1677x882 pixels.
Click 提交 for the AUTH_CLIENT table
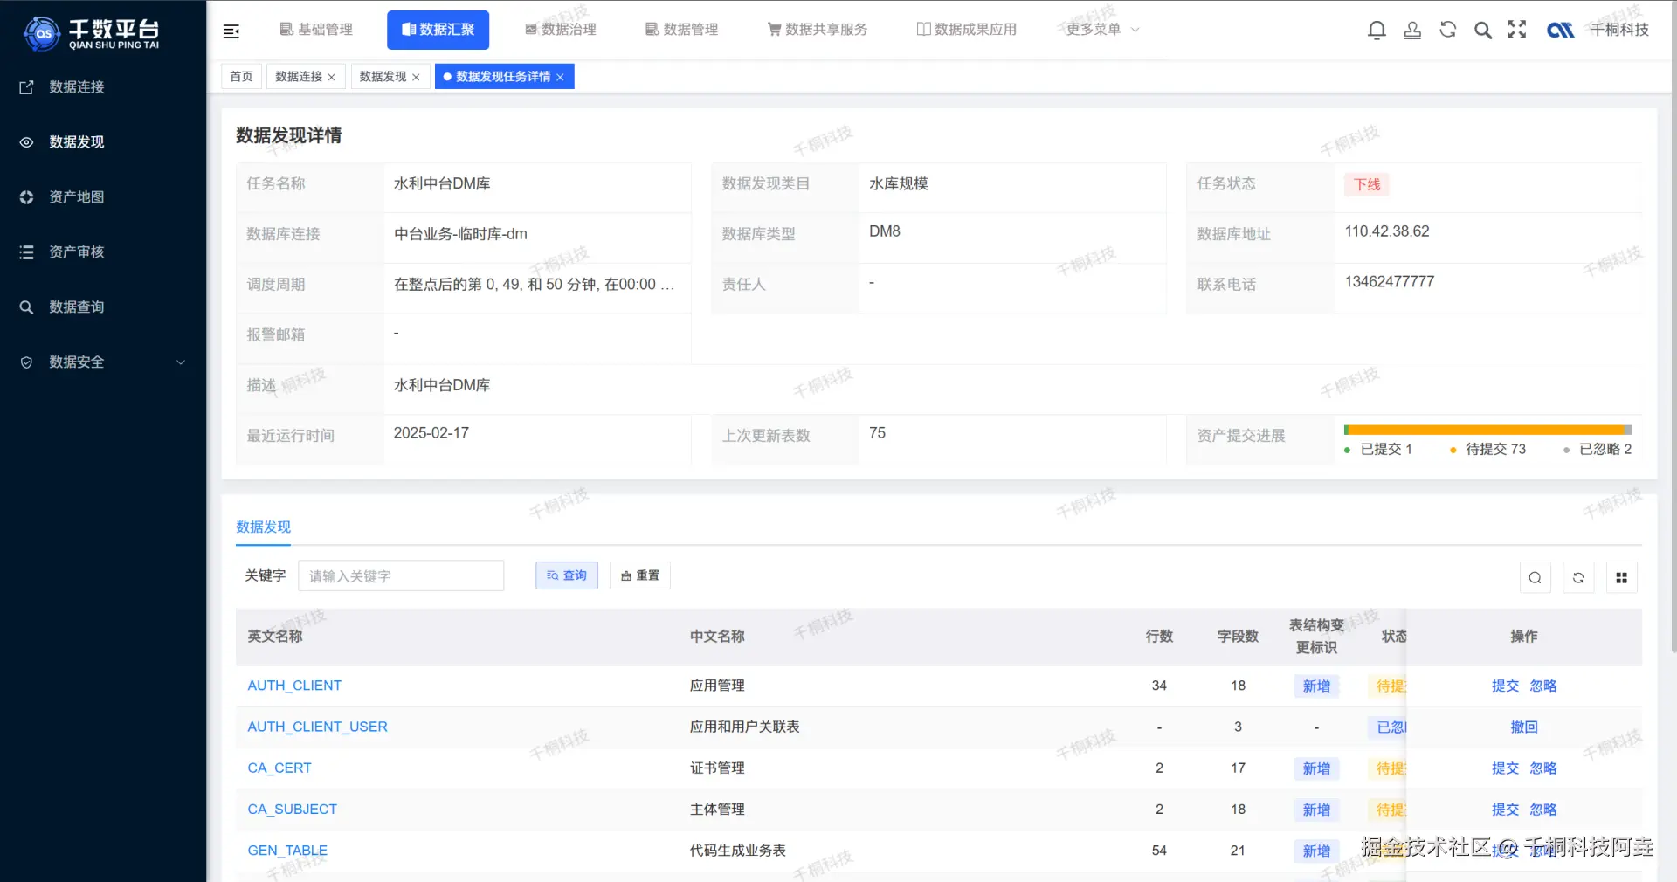(x=1504, y=686)
